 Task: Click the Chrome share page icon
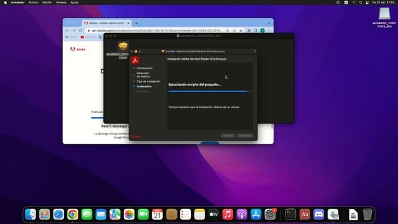234,30
